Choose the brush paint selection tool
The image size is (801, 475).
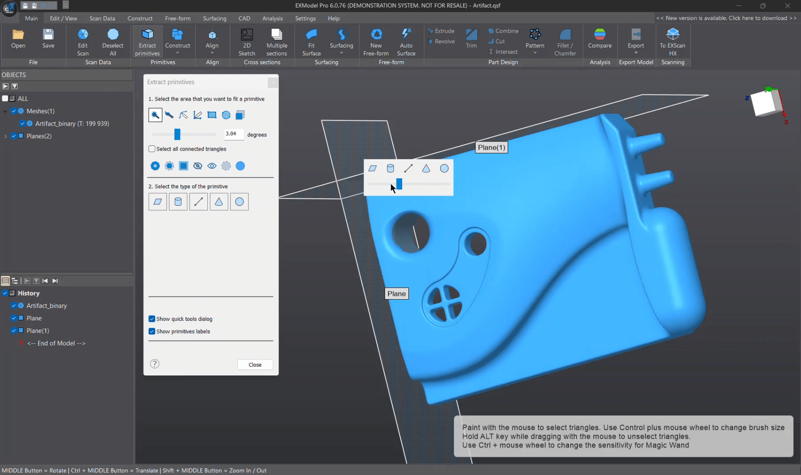169,115
